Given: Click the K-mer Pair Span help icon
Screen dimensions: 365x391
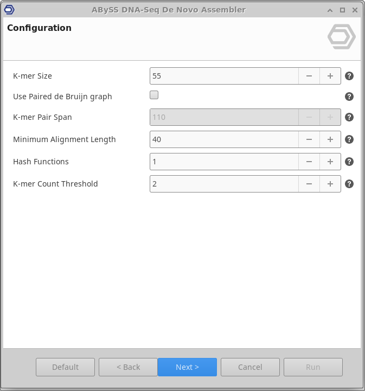Looking at the screenshot, I should [x=349, y=117].
